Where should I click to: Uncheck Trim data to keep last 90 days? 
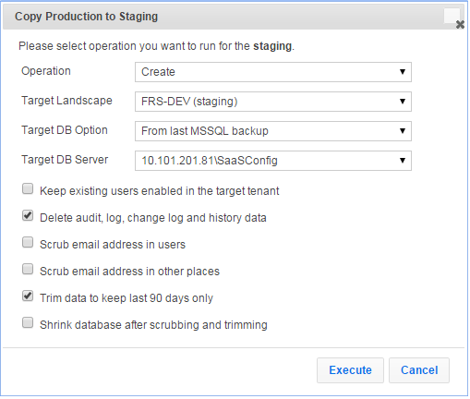(28, 296)
